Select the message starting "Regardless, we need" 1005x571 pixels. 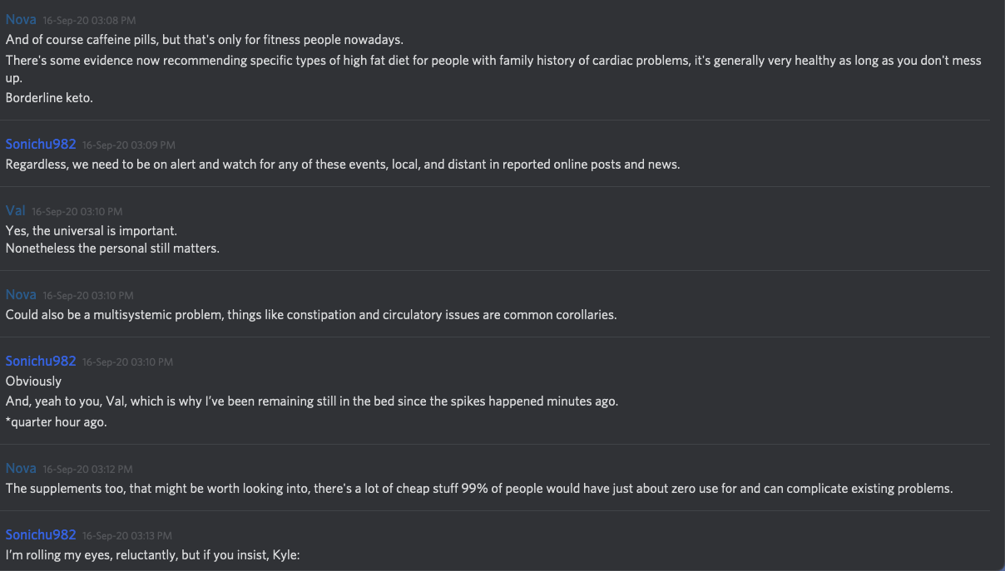tap(343, 164)
